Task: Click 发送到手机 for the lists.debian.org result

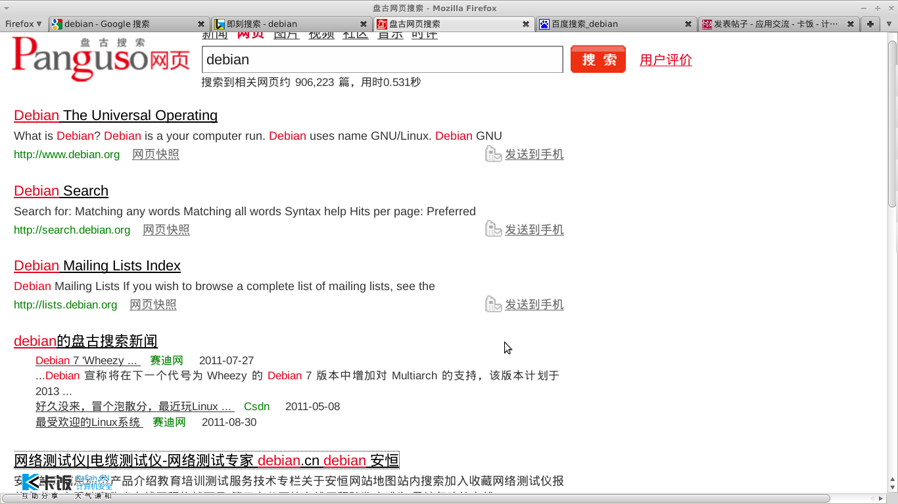Action: click(534, 304)
